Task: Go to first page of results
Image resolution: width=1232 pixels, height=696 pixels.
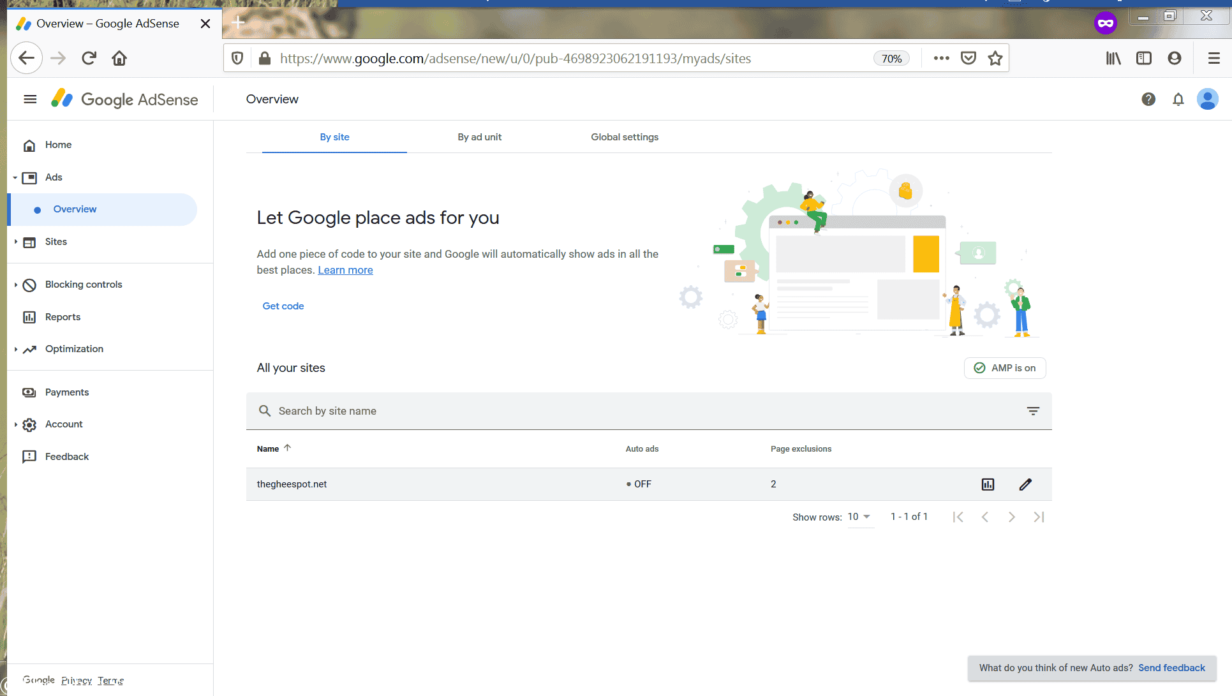Action: tap(958, 517)
